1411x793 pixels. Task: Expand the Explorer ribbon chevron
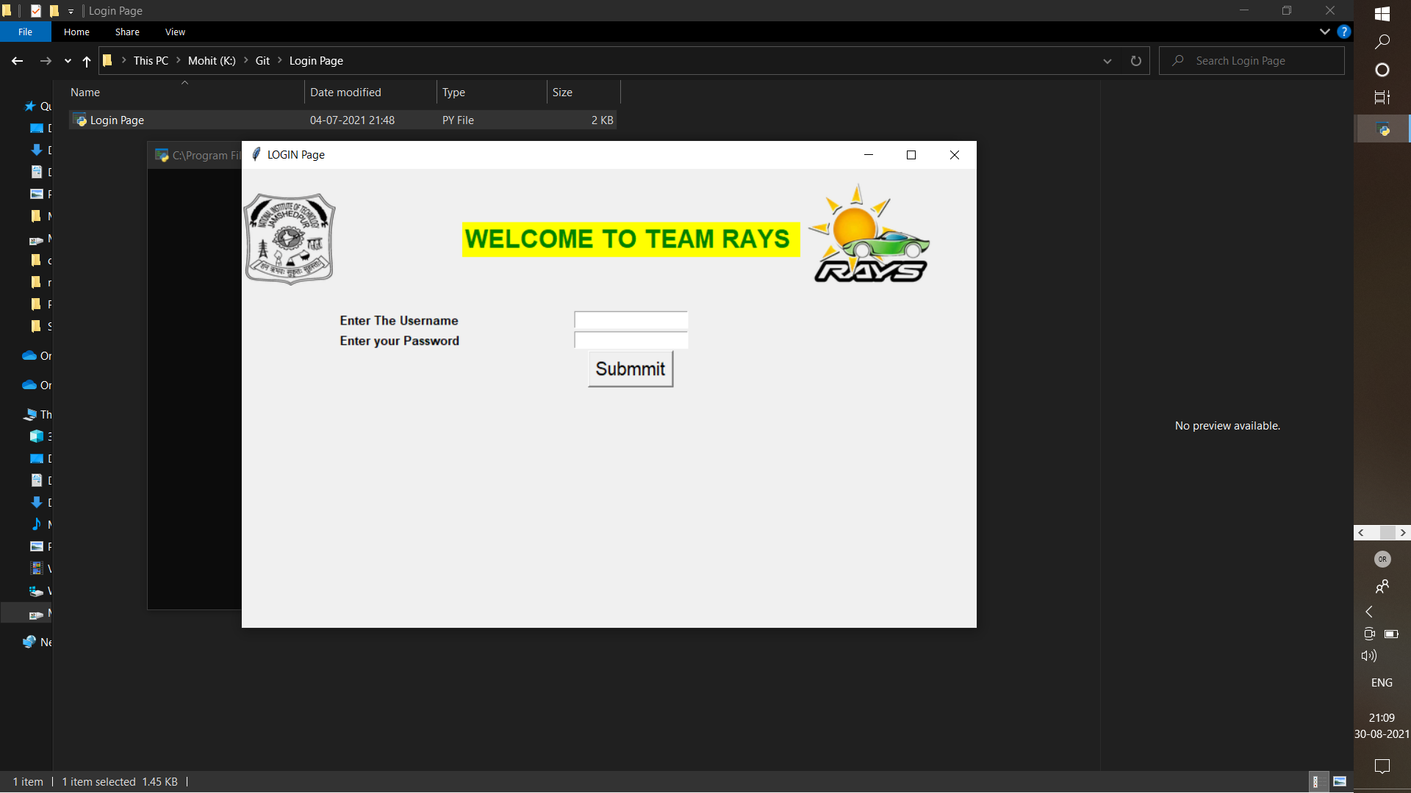click(1324, 32)
